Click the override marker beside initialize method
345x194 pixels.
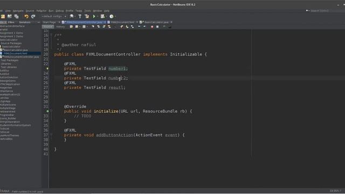tap(47, 112)
